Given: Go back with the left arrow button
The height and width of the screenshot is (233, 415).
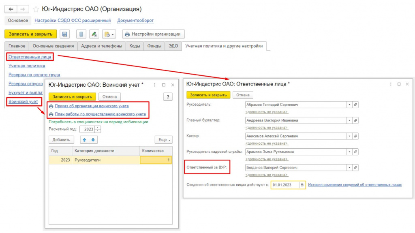Looking at the screenshot, I should click(x=11, y=9).
